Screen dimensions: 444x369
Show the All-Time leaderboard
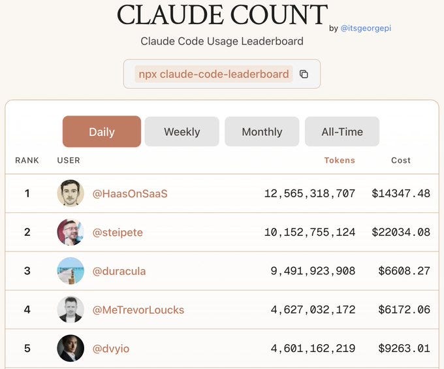(x=342, y=131)
